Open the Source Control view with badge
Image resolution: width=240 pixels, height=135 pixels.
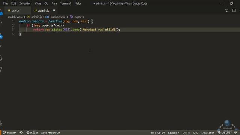[x=1, y=36]
